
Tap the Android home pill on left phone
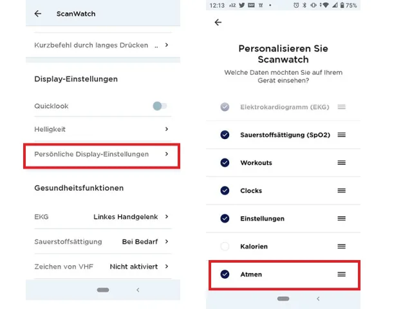point(103,290)
